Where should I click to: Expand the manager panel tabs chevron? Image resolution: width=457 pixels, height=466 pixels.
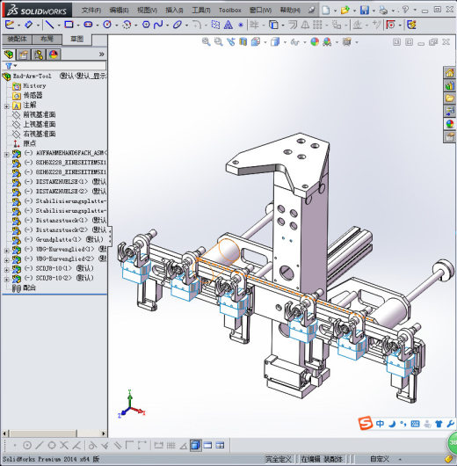[102, 55]
